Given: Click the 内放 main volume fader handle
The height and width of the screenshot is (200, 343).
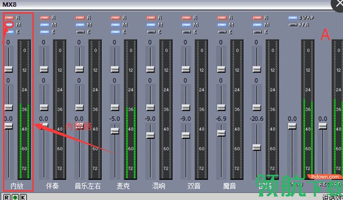Looking at the screenshot, I should 8,126.
